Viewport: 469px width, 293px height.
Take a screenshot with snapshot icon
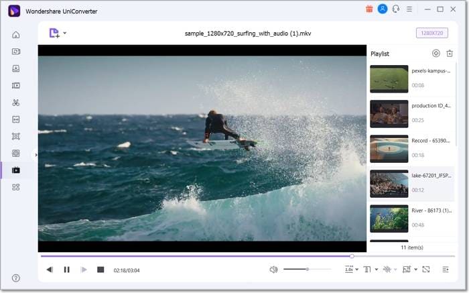pos(407,270)
